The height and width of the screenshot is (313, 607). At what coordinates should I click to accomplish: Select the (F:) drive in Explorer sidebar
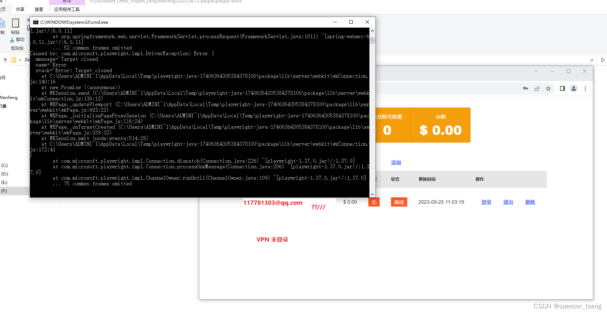click(x=4, y=191)
